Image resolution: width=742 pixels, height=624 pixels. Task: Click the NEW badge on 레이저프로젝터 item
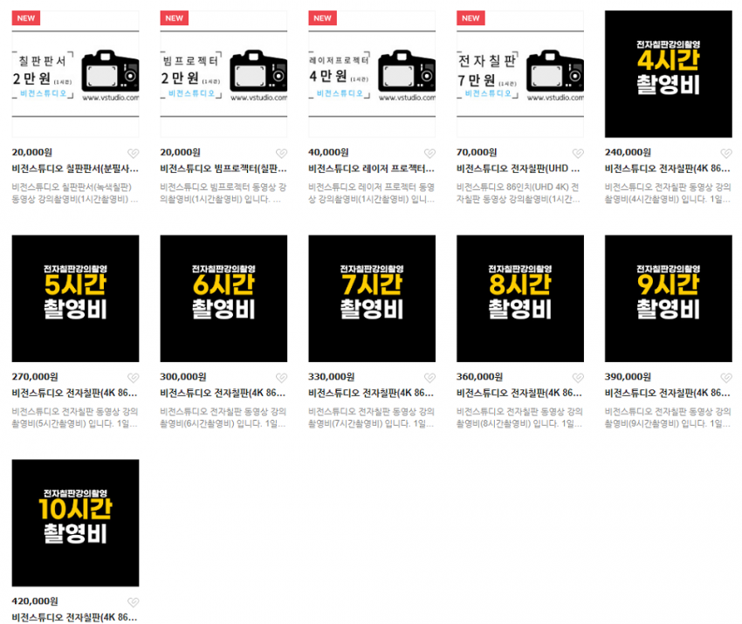click(x=322, y=18)
